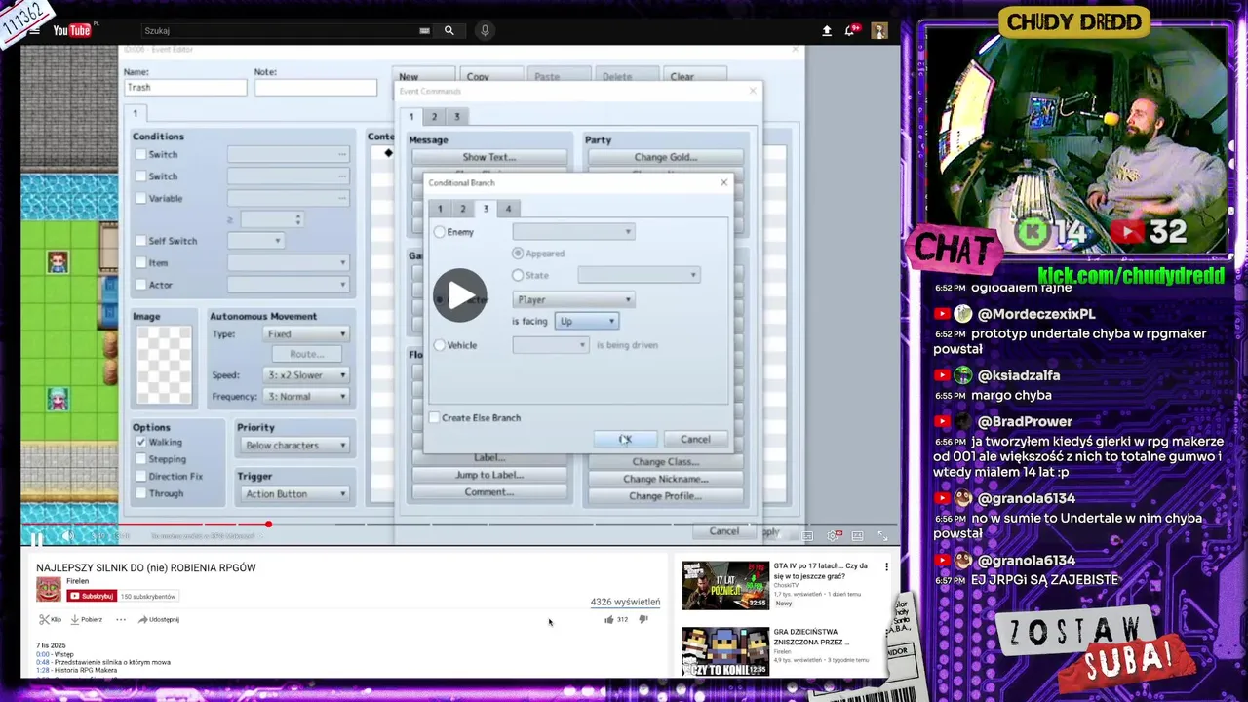This screenshot has width=1248, height=702.
Task: Enable the Stepping option
Action: point(140,459)
